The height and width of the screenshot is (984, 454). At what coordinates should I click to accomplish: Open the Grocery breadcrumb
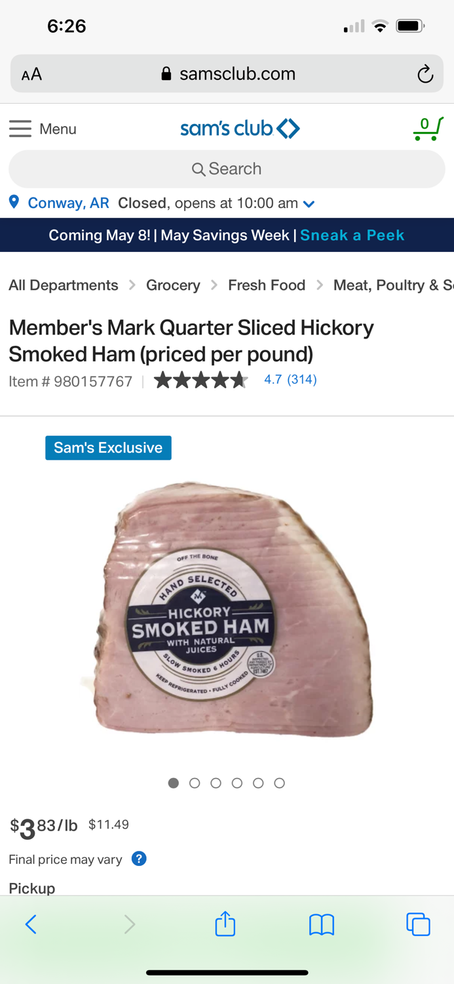point(173,285)
